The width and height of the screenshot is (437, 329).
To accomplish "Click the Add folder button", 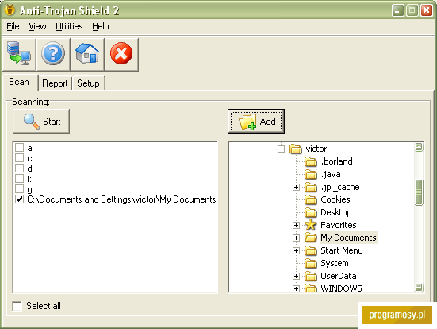I will (256, 122).
